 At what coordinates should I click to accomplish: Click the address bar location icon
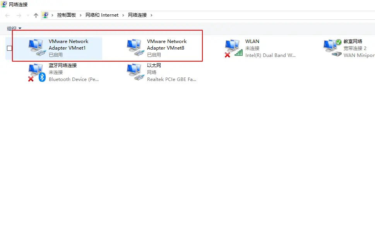pyautogui.click(x=45, y=15)
